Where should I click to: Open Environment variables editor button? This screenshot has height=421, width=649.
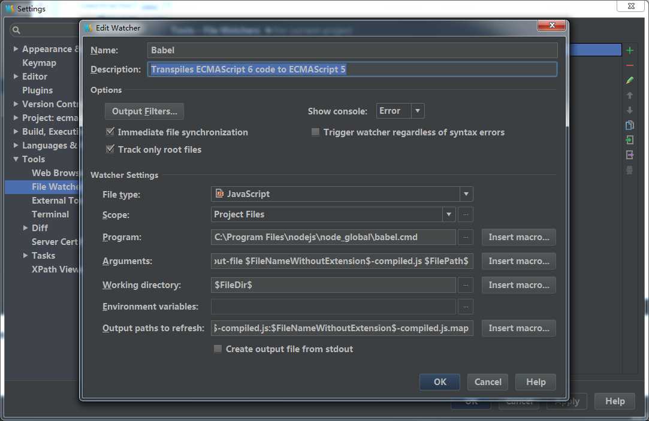(x=466, y=307)
